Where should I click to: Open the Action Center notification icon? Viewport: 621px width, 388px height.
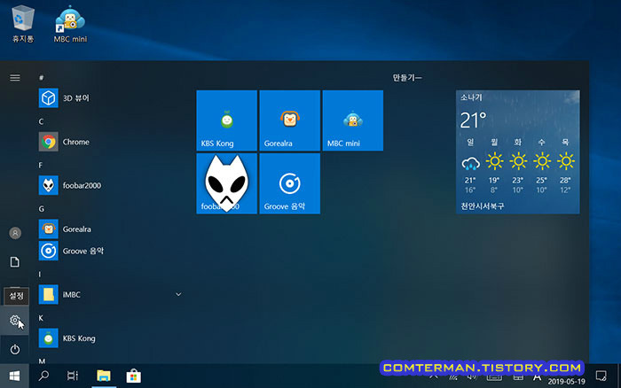(601, 376)
